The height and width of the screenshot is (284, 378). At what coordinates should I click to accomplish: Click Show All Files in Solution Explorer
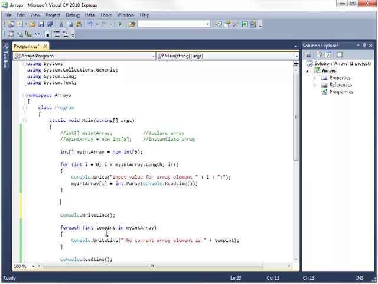318,54
